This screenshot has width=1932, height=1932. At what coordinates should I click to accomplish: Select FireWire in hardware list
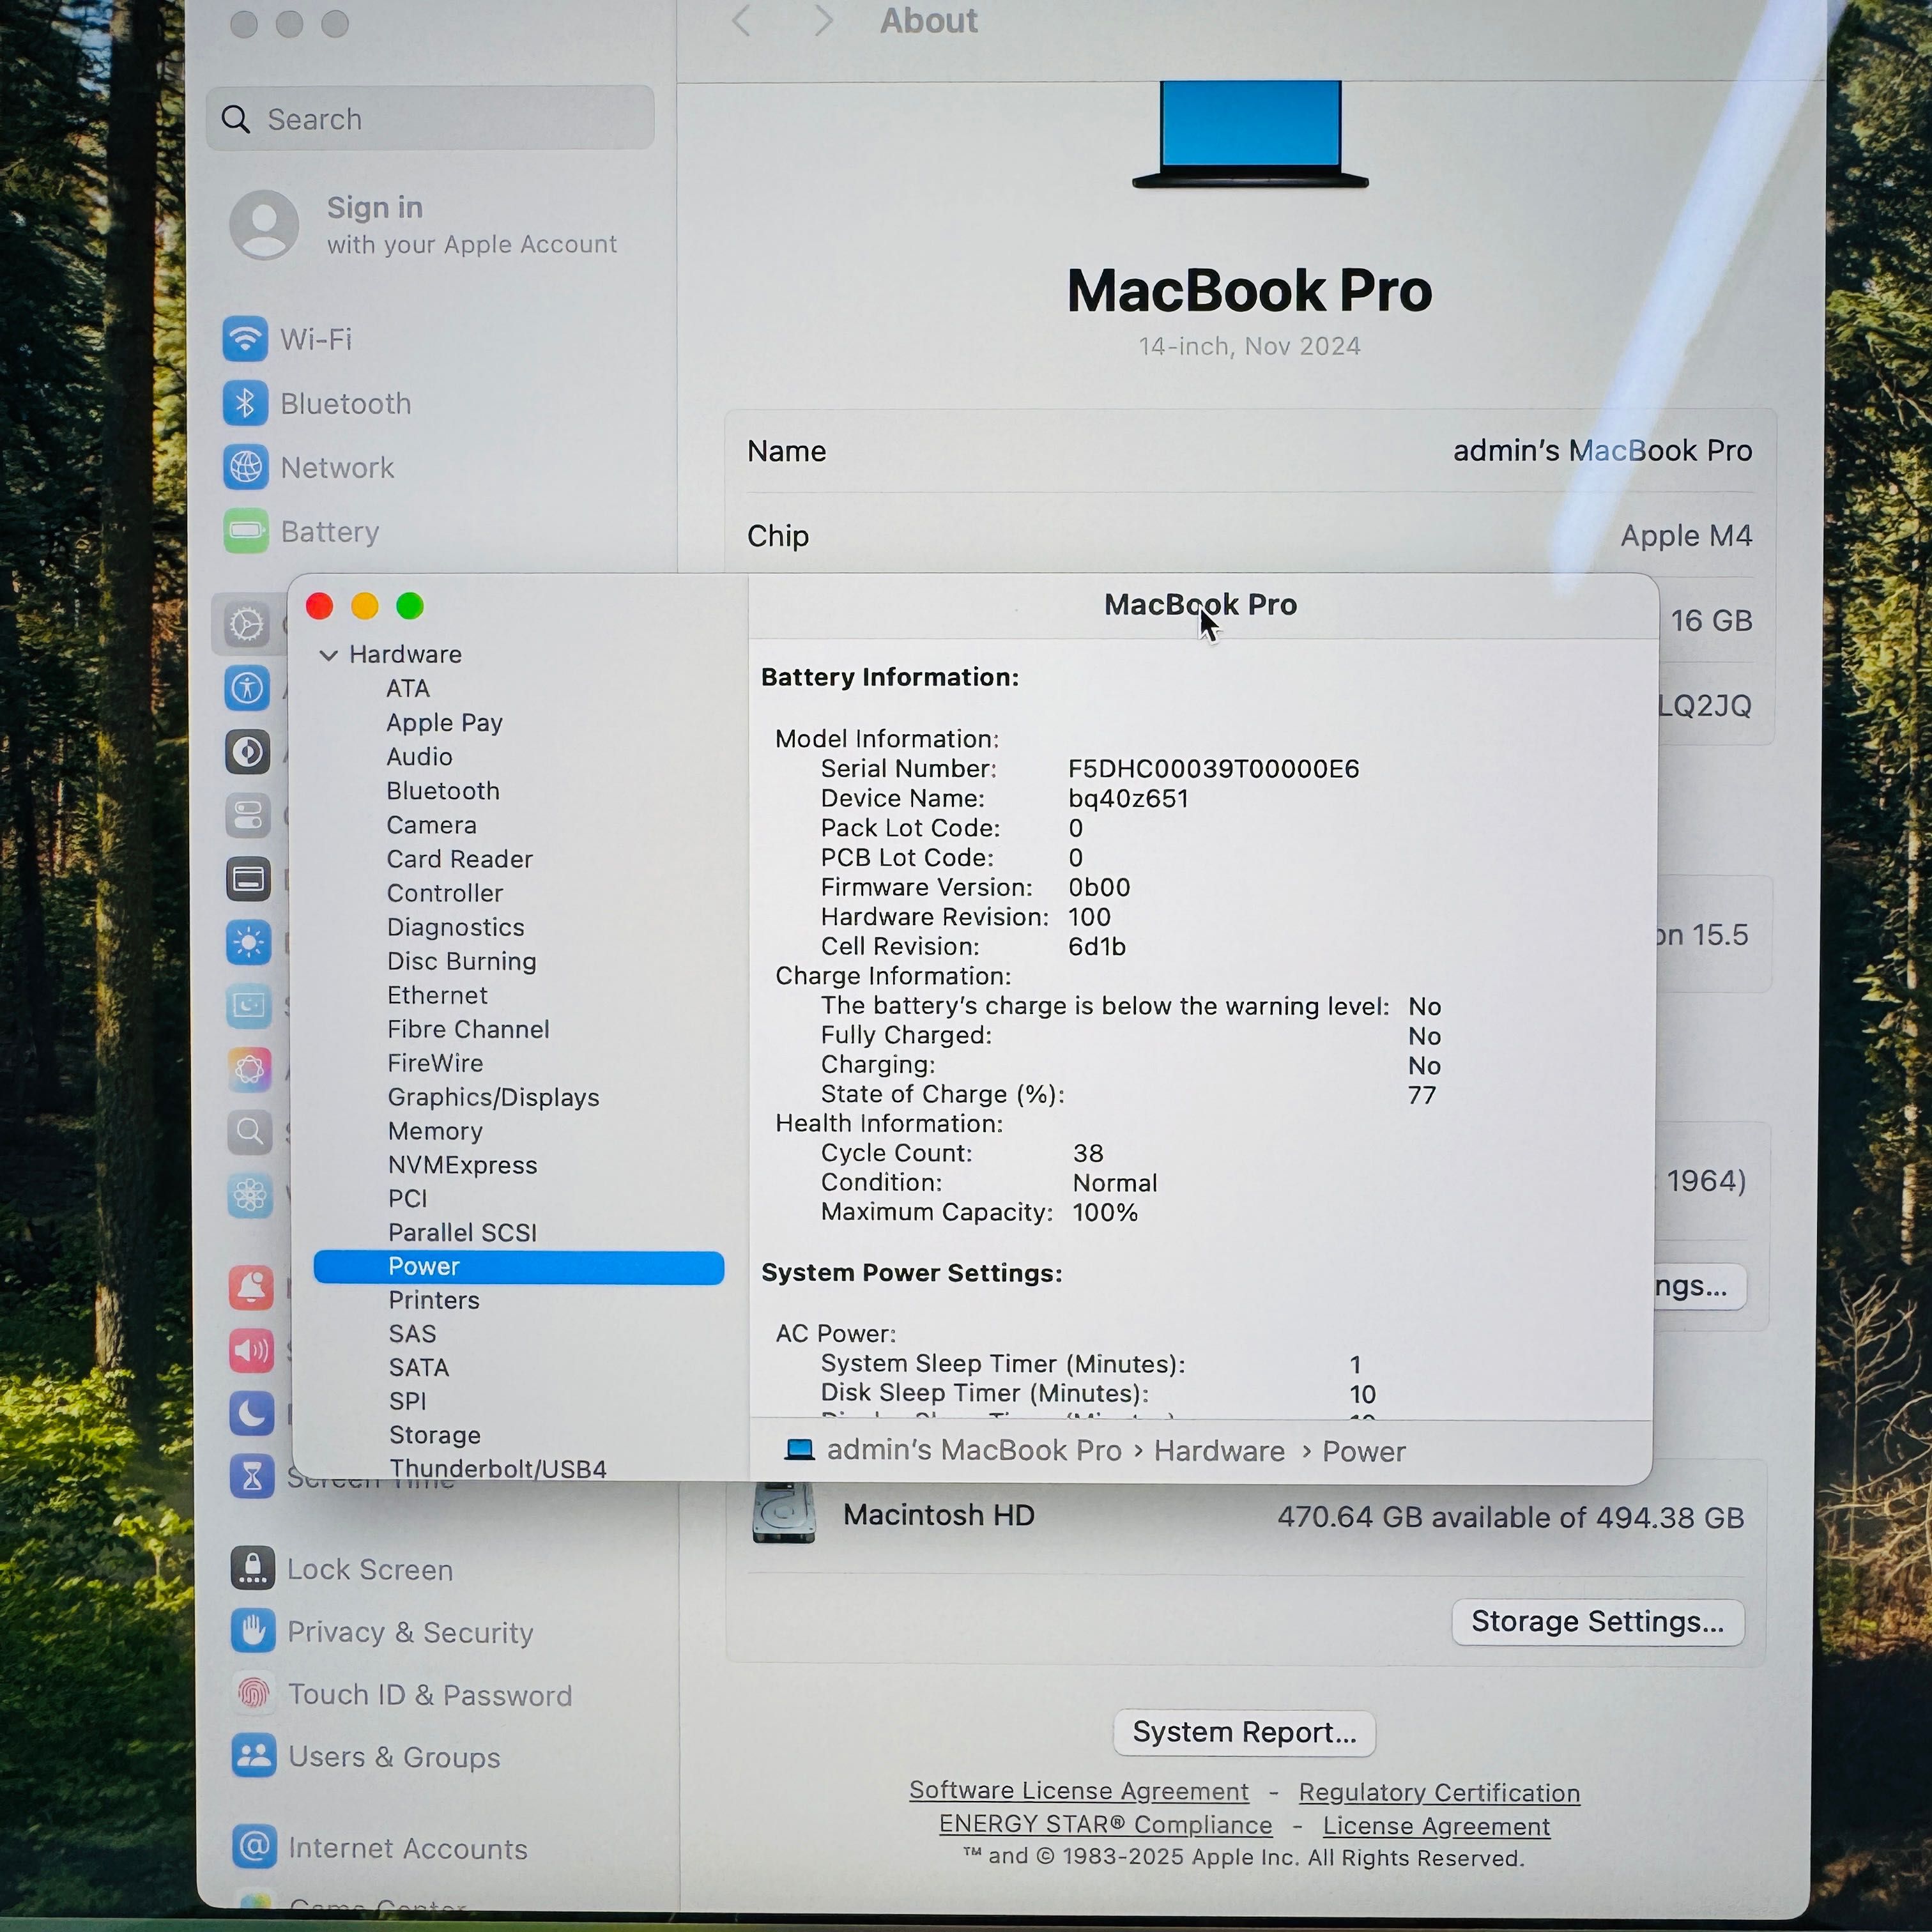(435, 1062)
